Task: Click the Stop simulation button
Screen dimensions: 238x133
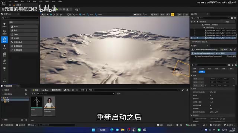Action: click(x=64, y=9)
